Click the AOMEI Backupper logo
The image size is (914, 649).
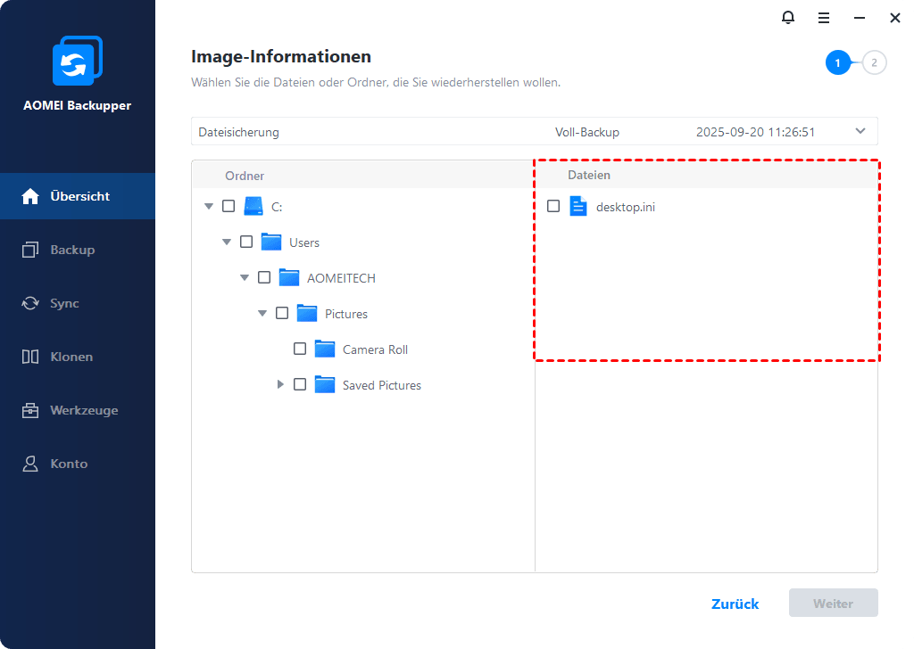click(78, 62)
